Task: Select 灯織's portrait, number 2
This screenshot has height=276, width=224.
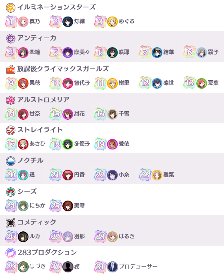Action: (68, 22)
